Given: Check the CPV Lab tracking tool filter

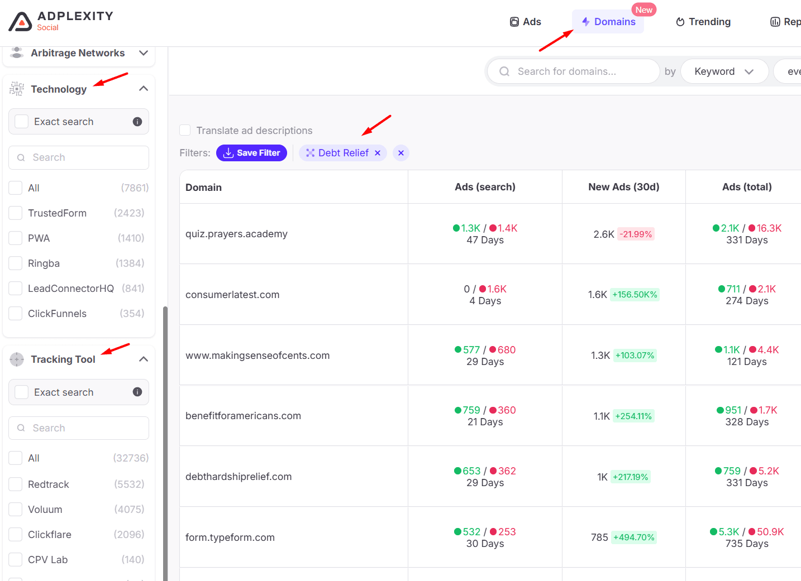Looking at the screenshot, I should [16, 560].
